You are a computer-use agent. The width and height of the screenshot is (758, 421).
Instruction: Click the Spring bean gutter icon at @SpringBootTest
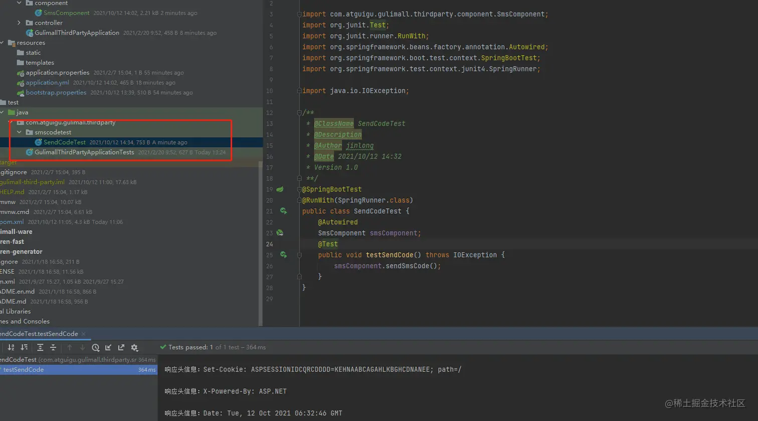[x=280, y=189]
